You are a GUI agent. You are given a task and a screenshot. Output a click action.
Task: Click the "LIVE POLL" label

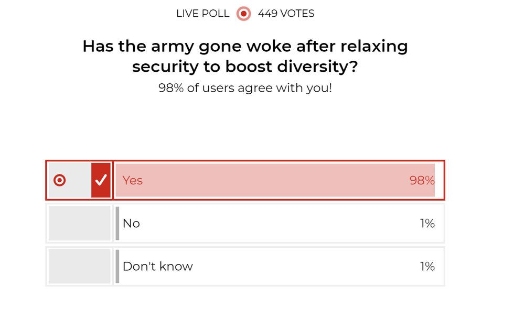pyautogui.click(x=203, y=14)
